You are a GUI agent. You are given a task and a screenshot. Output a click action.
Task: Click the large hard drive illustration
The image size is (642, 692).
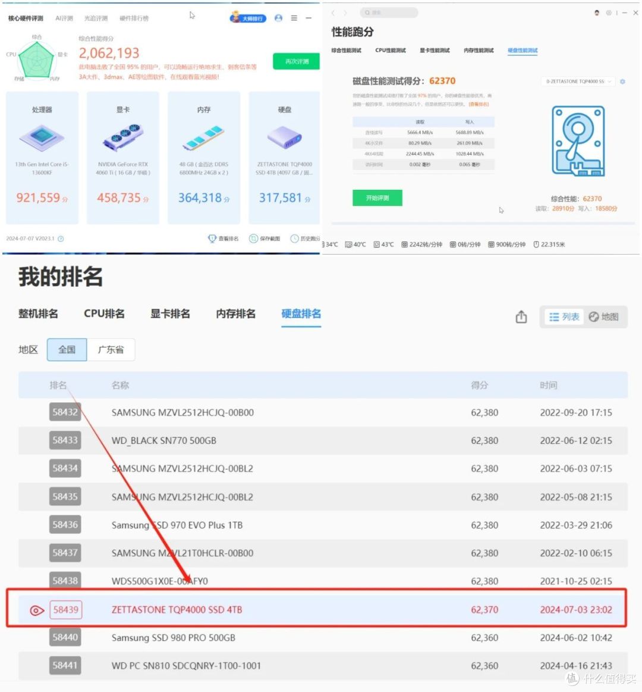coord(578,141)
